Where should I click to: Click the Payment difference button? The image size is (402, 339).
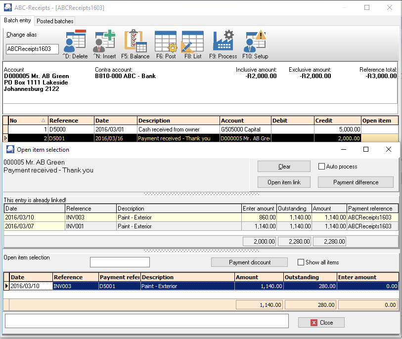[x=356, y=182]
